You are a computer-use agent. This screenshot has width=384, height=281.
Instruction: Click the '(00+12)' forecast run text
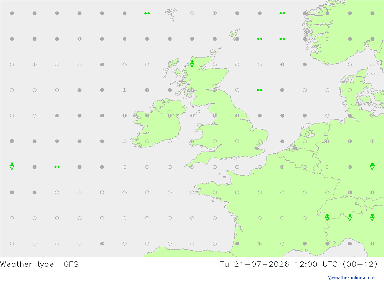coord(360,265)
